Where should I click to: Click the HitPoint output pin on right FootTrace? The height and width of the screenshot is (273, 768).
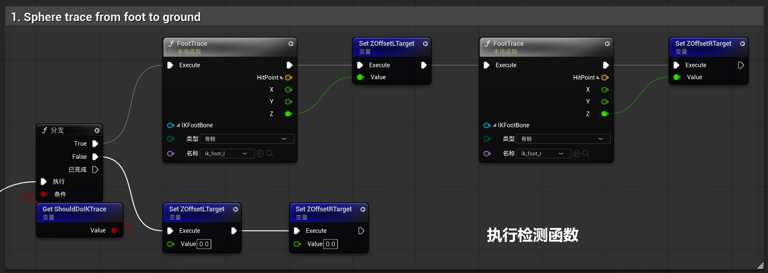(605, 77)
